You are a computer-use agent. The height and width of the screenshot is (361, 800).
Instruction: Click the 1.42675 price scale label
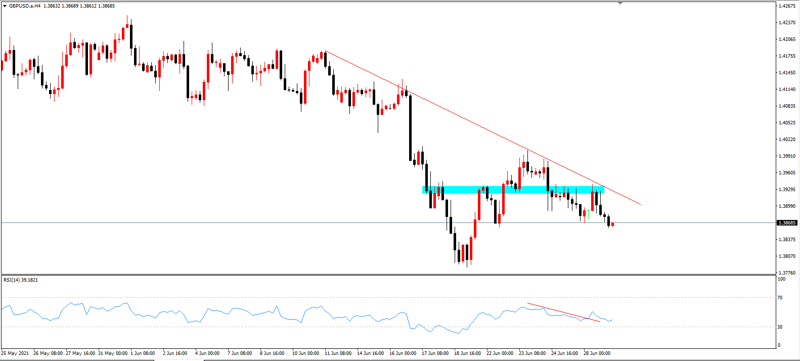(x=787, y=6)
